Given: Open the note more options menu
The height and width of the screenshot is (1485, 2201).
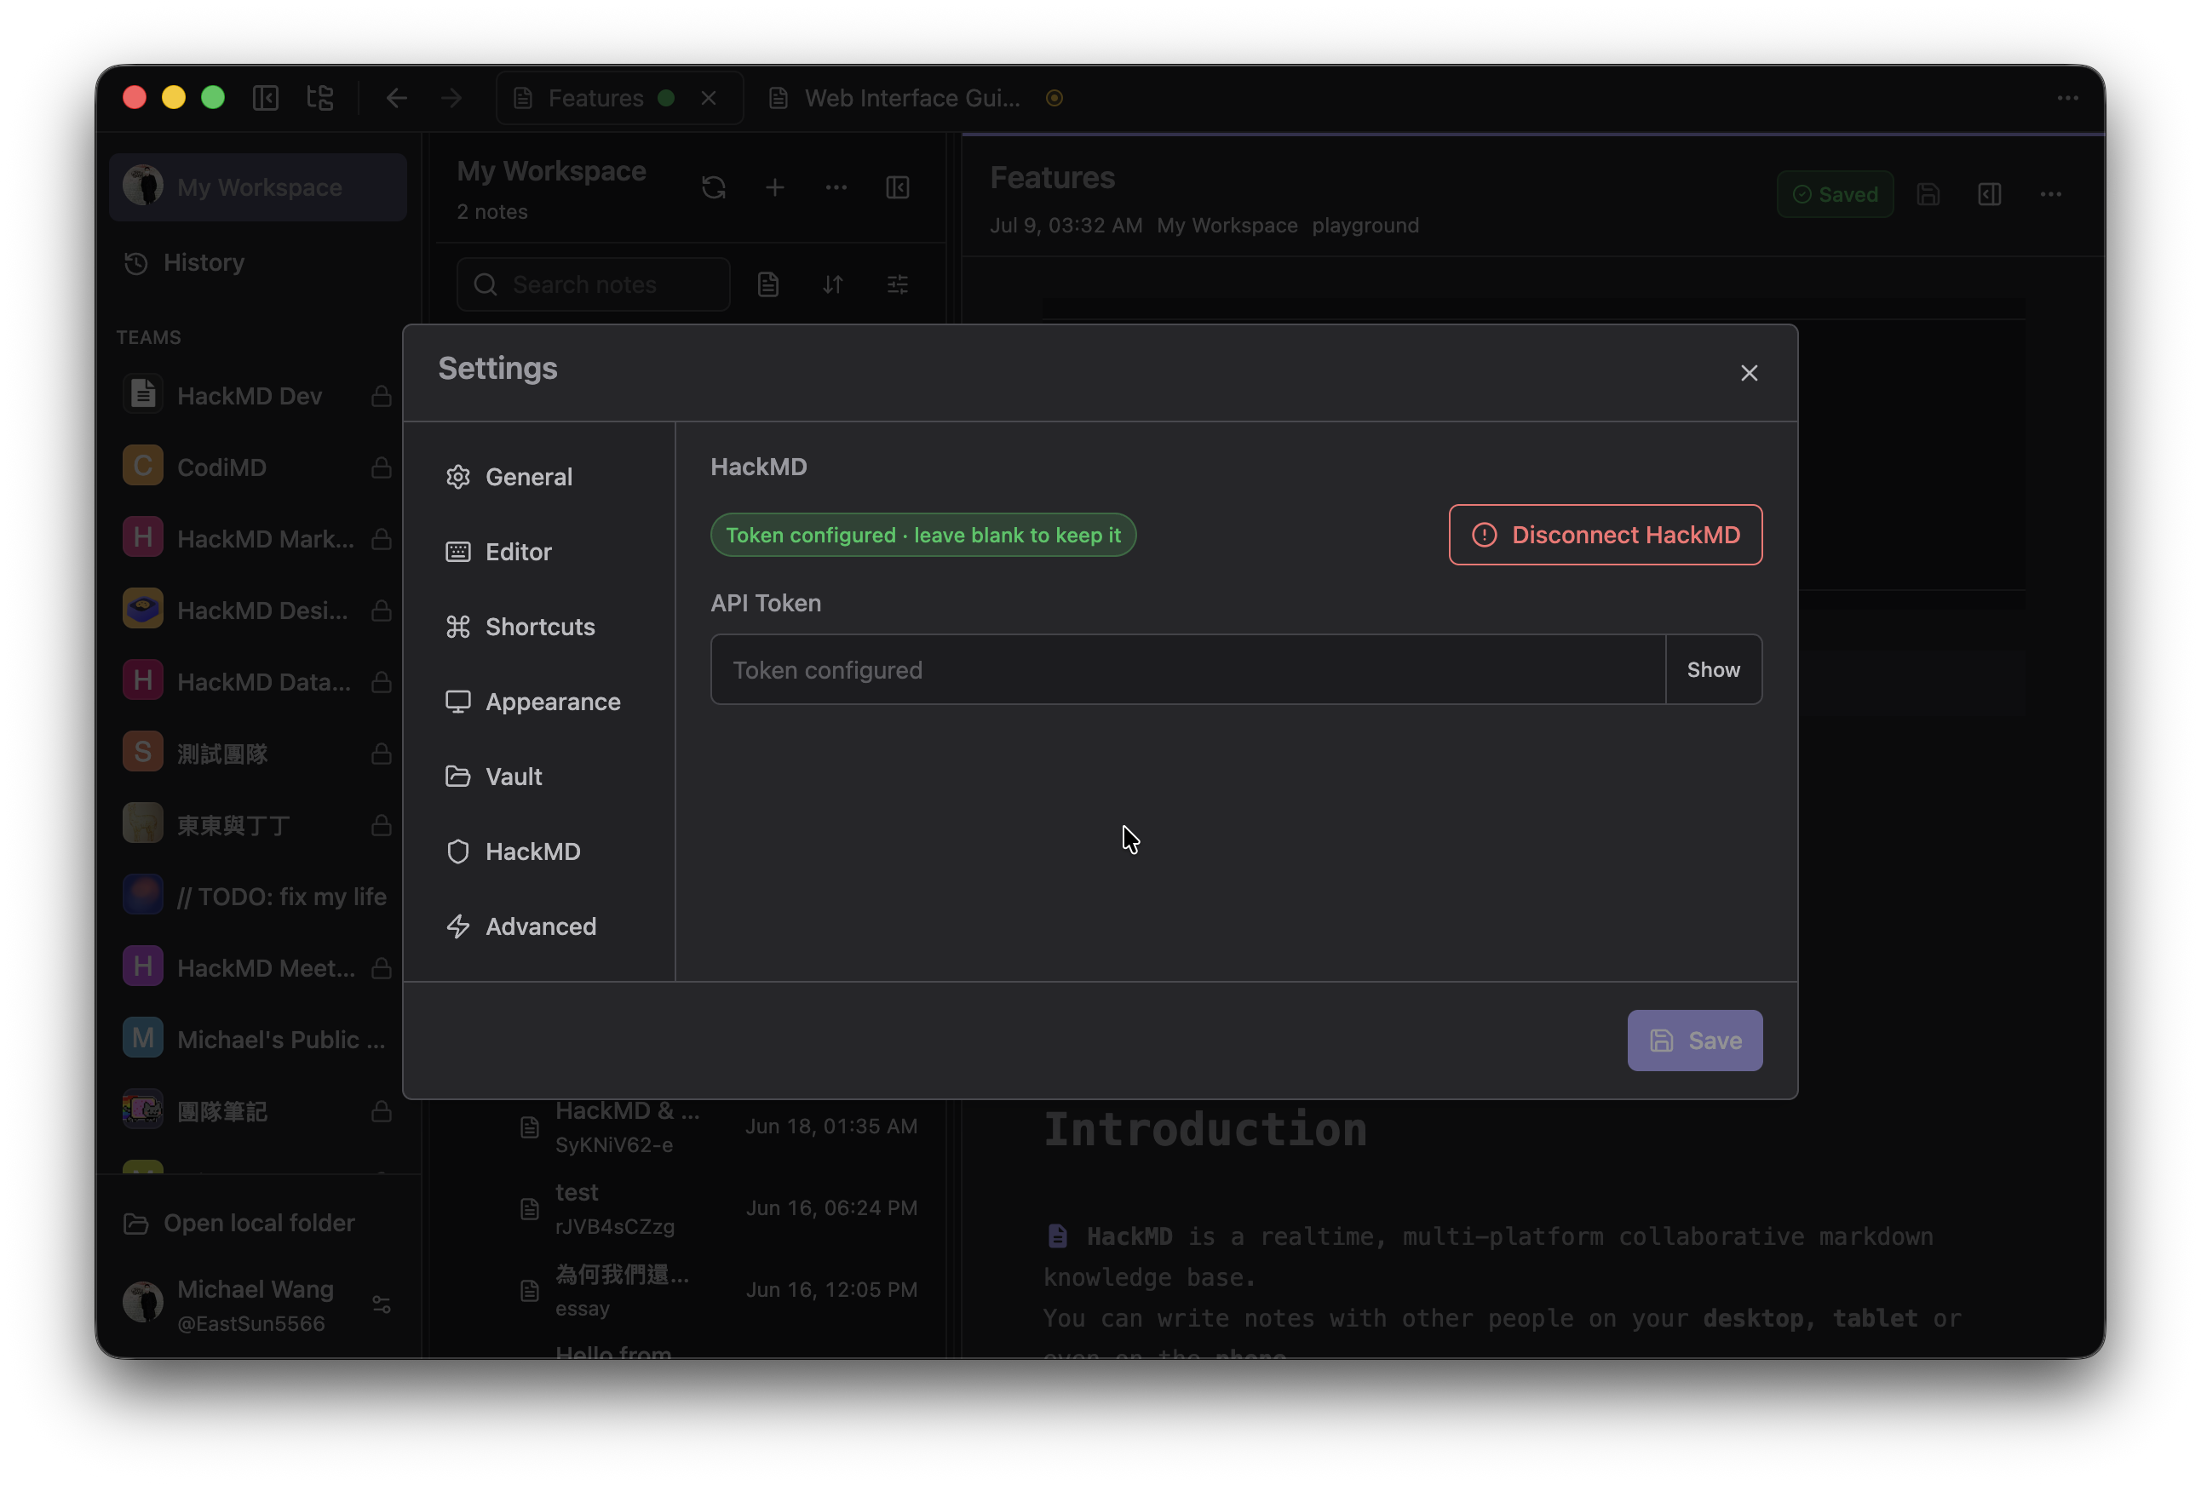Looking at the screenshot, I should click(2050, 194).
